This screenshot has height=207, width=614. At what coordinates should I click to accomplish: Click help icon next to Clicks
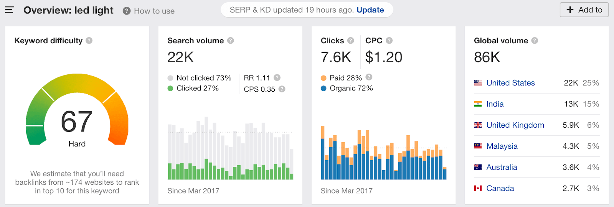point(351,40)
